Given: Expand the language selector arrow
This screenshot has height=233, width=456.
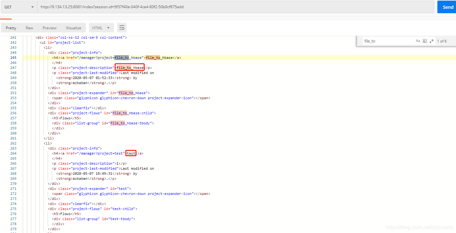Looking at the screenshot, I should pos(108,28).
